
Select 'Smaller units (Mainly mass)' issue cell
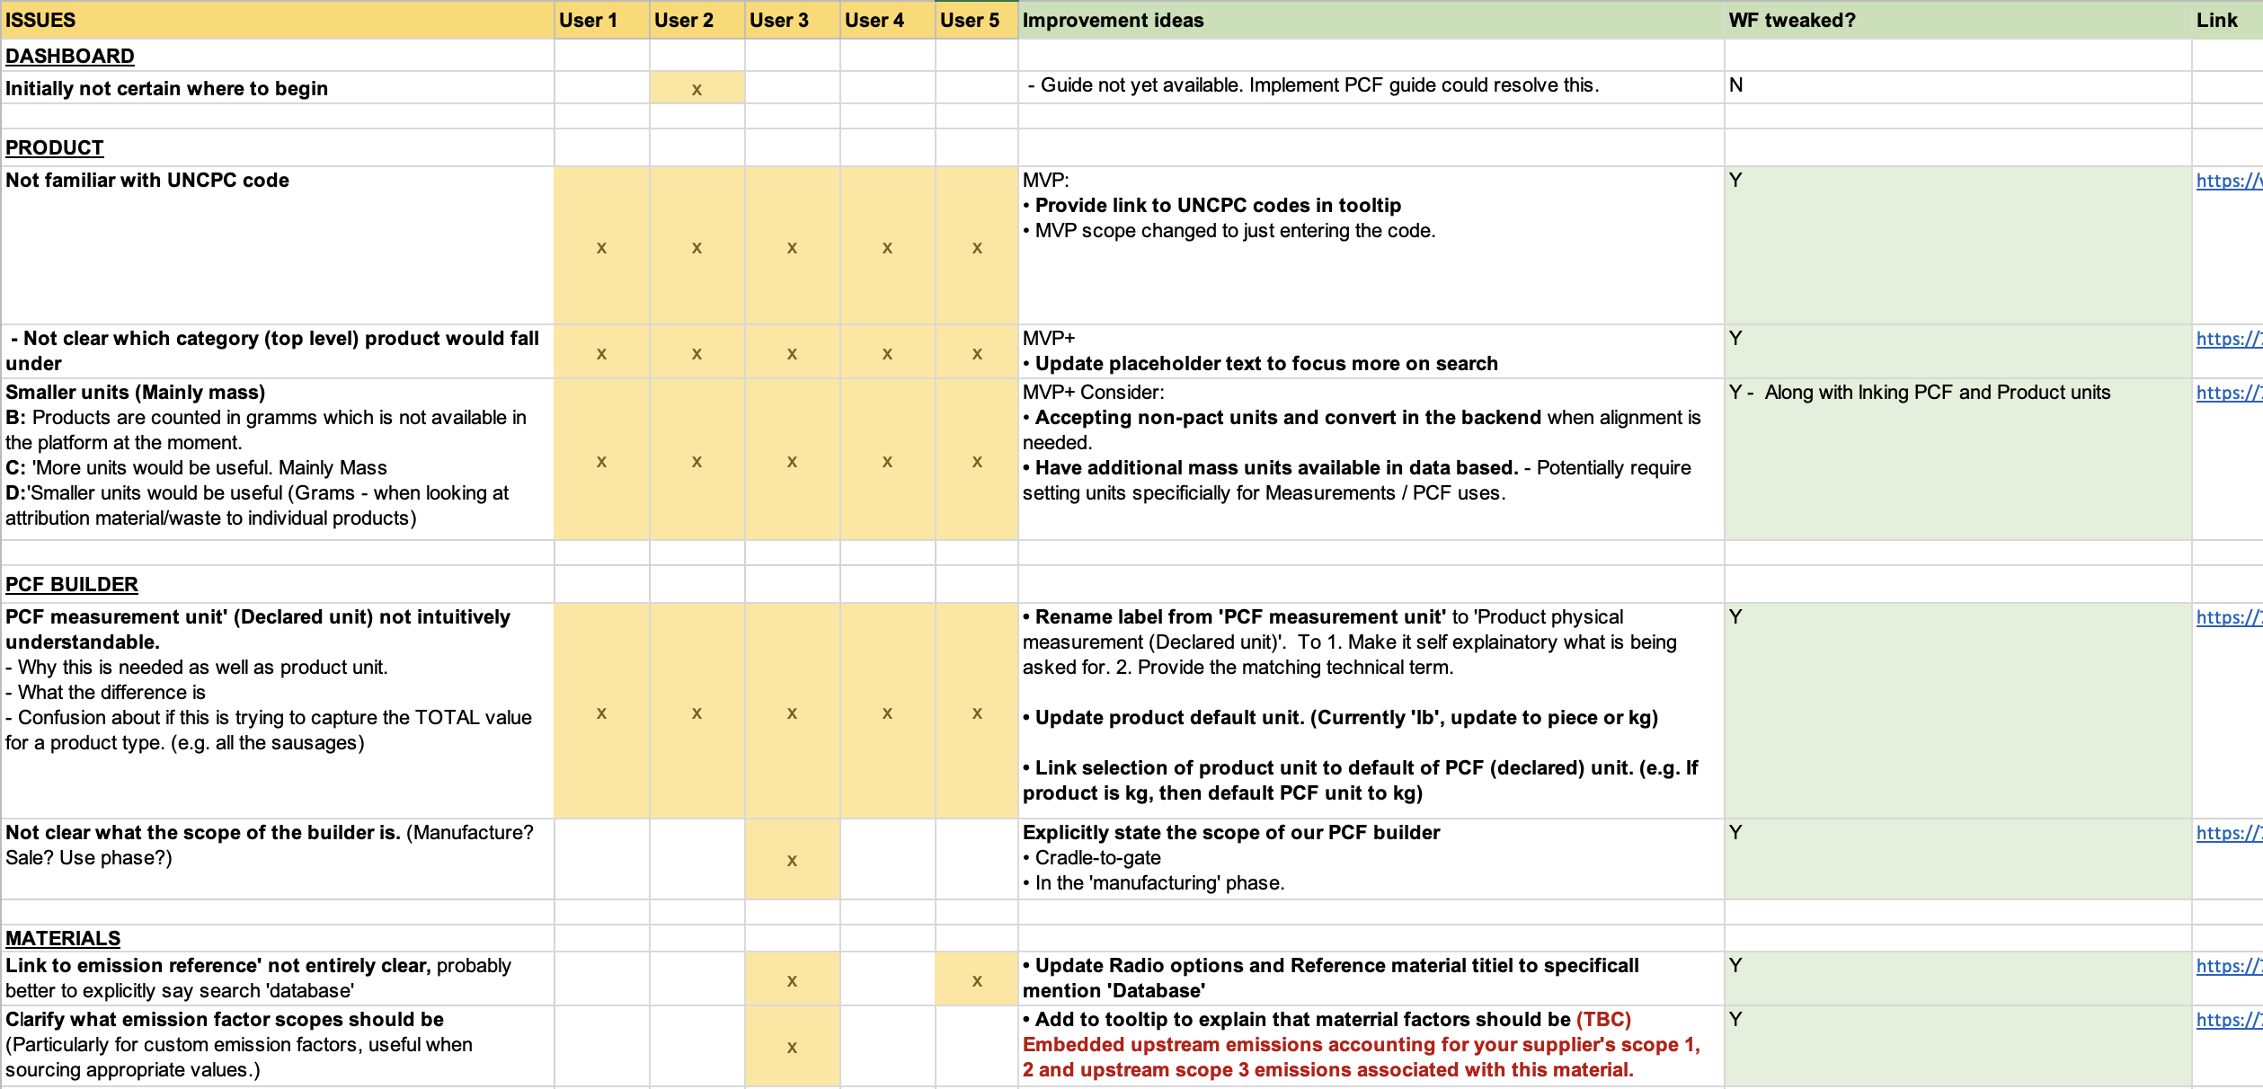tap(277, 459)
